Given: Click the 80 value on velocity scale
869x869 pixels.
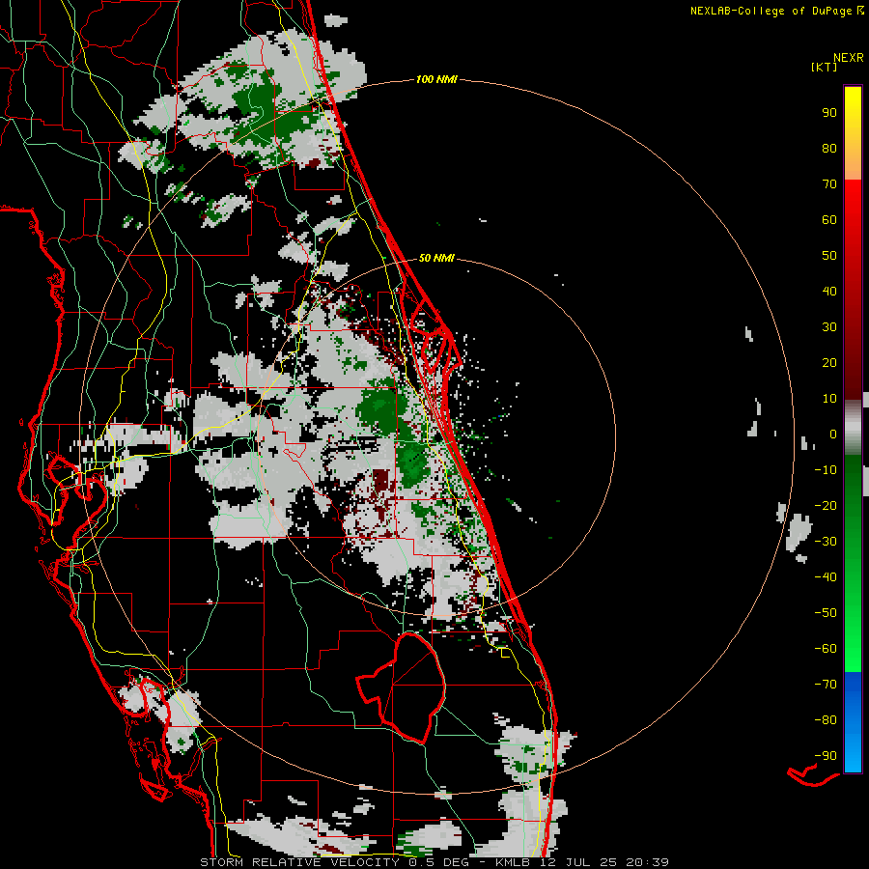Looking at the screenshot, I should pyautogui.click(x=829, y=149).
